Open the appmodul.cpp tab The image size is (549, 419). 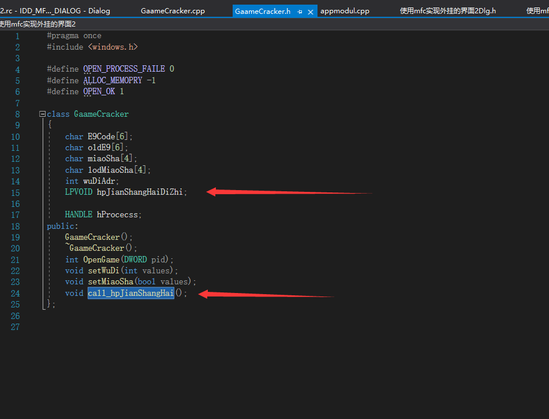345,11
